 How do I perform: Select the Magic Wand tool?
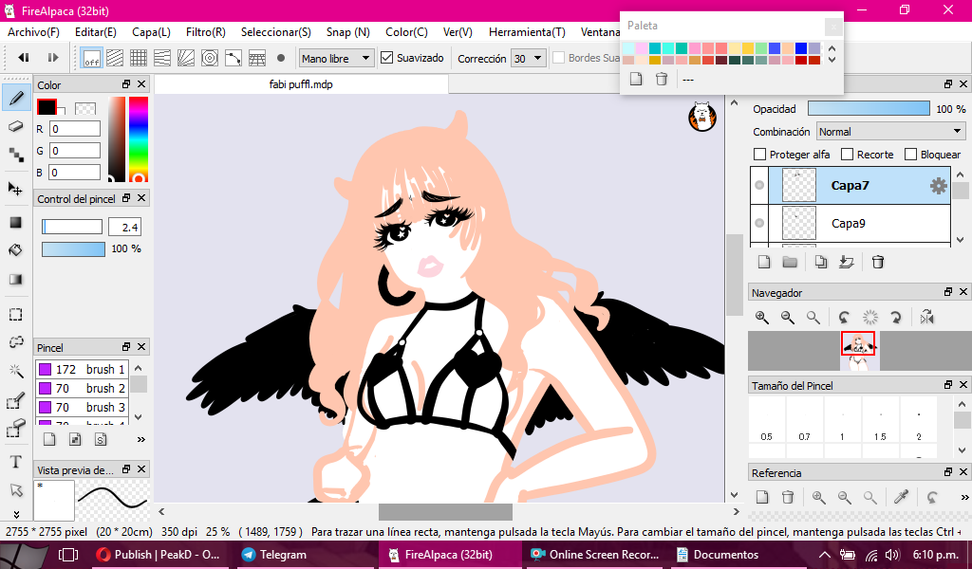(16, 371)
